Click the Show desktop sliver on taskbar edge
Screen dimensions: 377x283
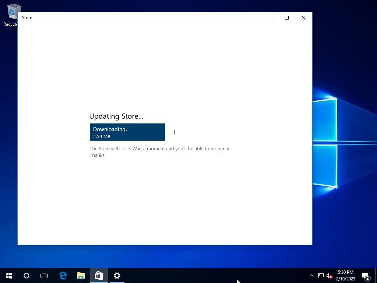click(x=376, y=276)
